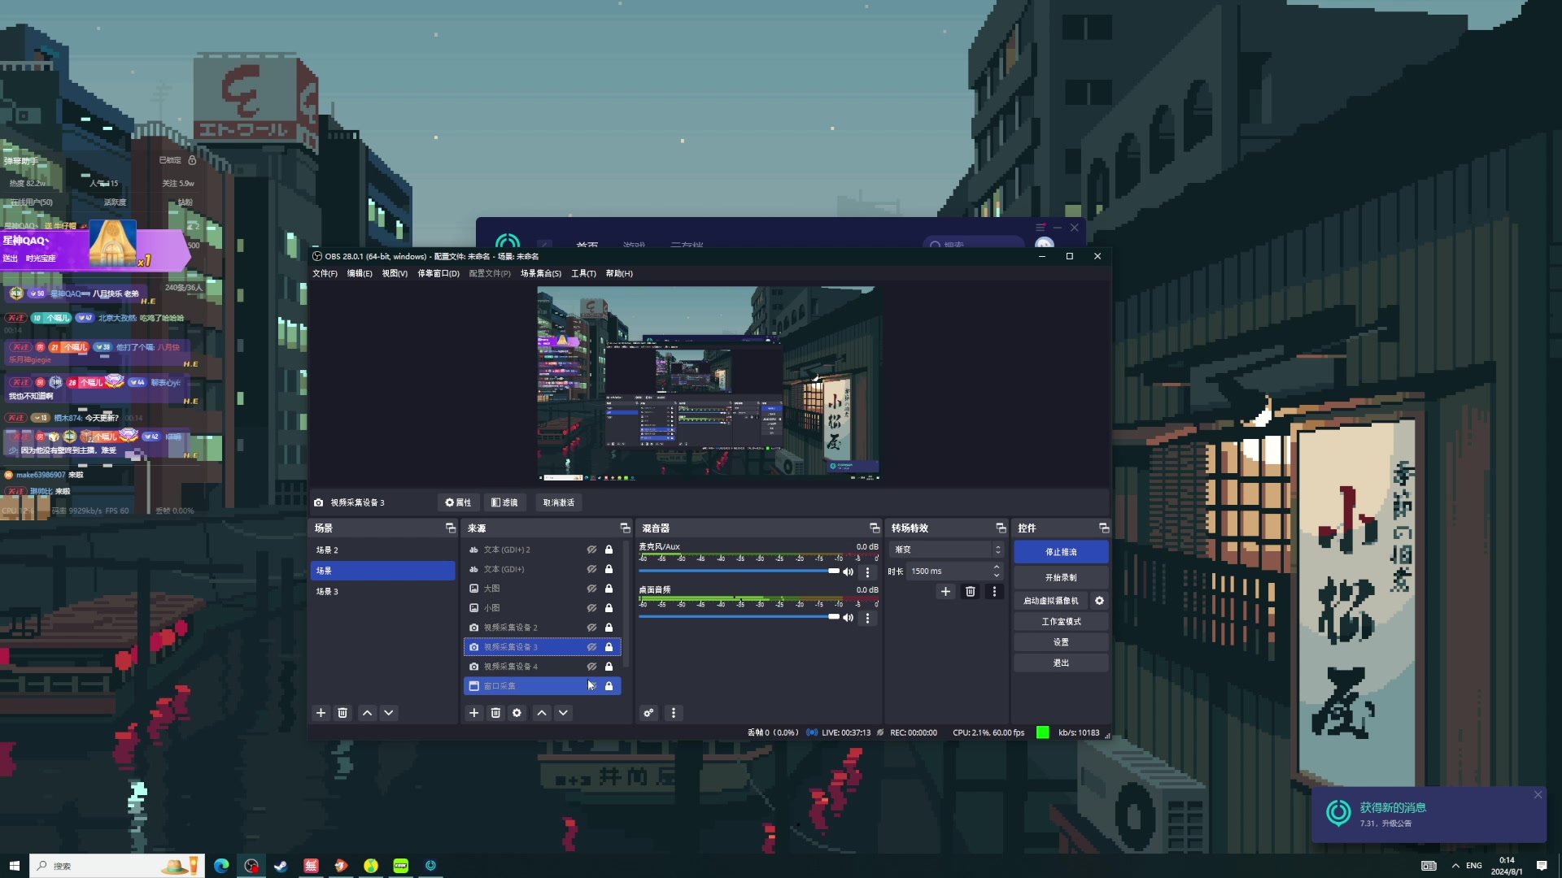The height and width of the screenshot is (878, 1562).
Task: Increase transition 时长 with up stepper arrow
Action: (x=997, y=567)
